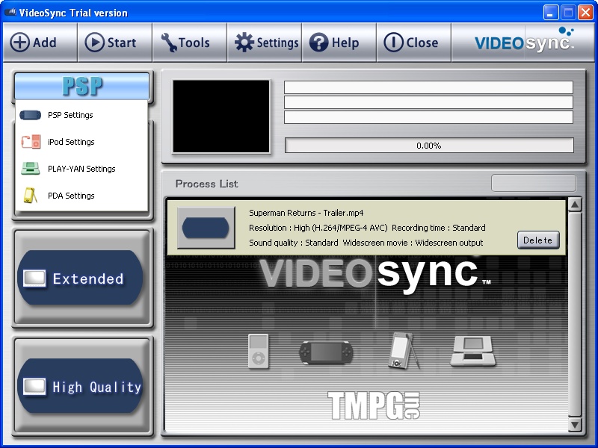Image resolution: width=598 pixels, height=448 pixels.
Task: Open the Help toolbar button
Action: (339, 43)
